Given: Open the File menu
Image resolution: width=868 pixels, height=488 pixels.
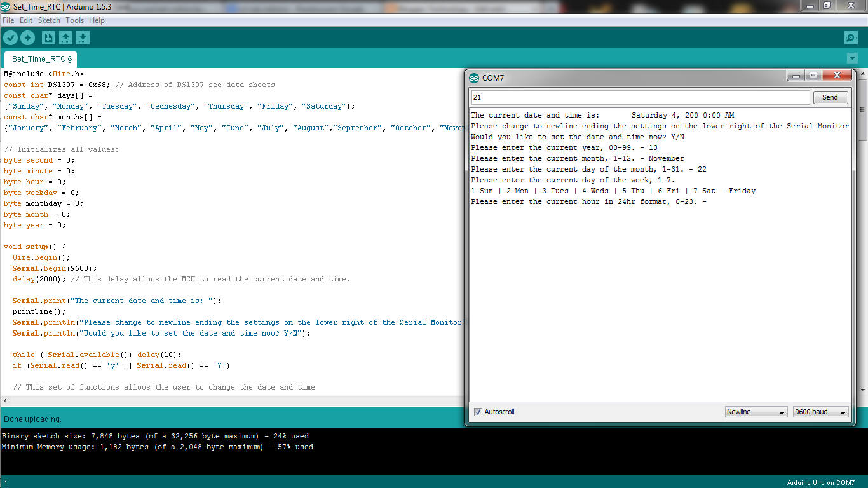Looking at the screenshot, I should (x=8, y=20).
